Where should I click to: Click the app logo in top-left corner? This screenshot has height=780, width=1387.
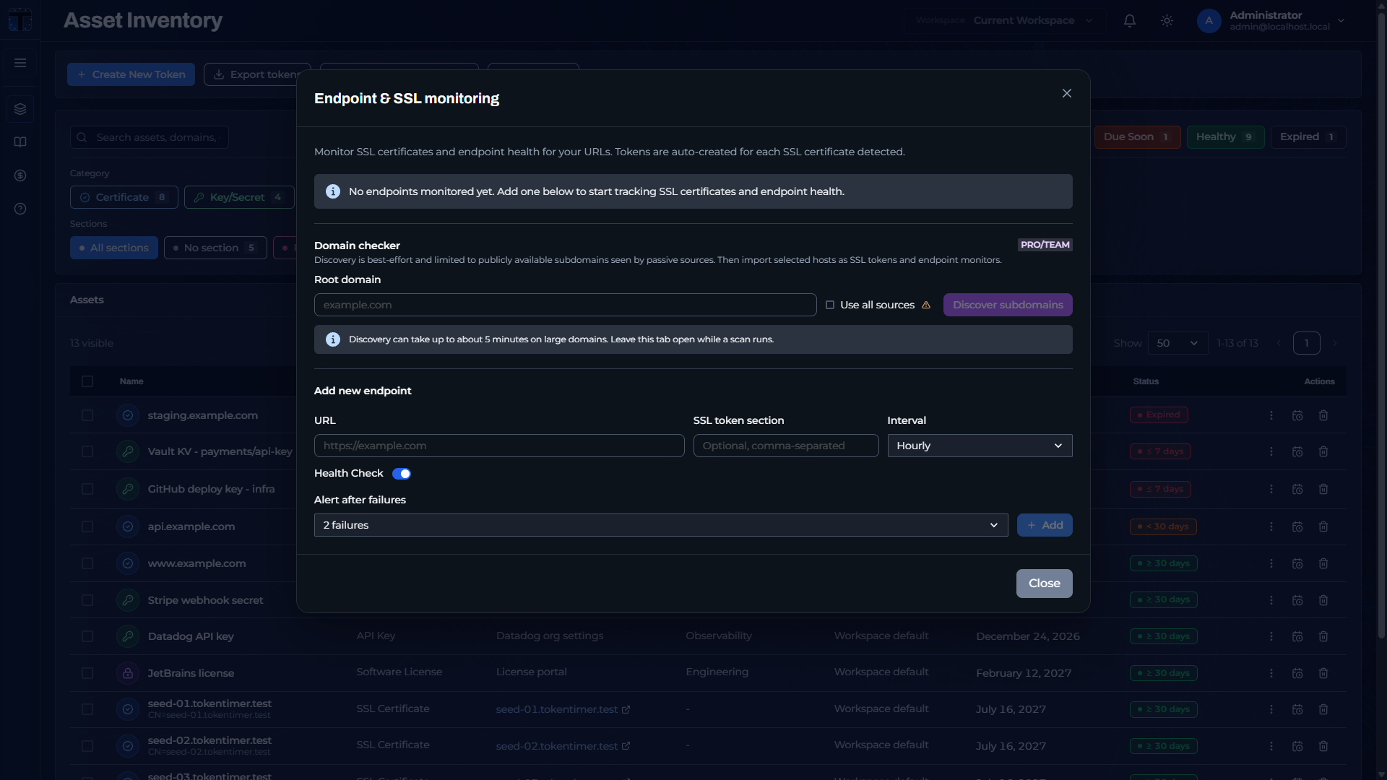tap(20, 20)
